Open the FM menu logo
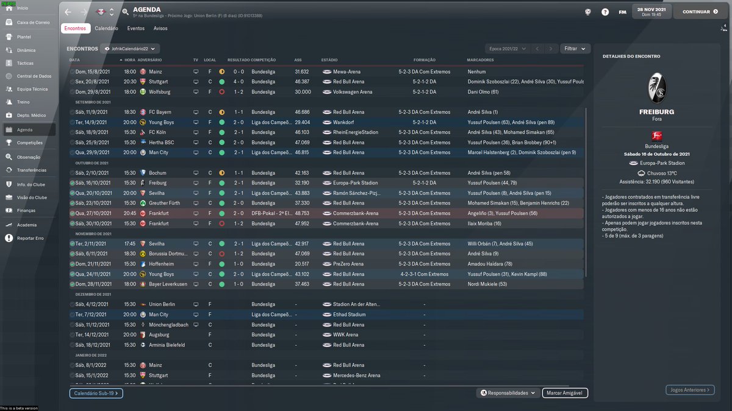The width and height of the screenshot is (732, 411). click(622, 12)
